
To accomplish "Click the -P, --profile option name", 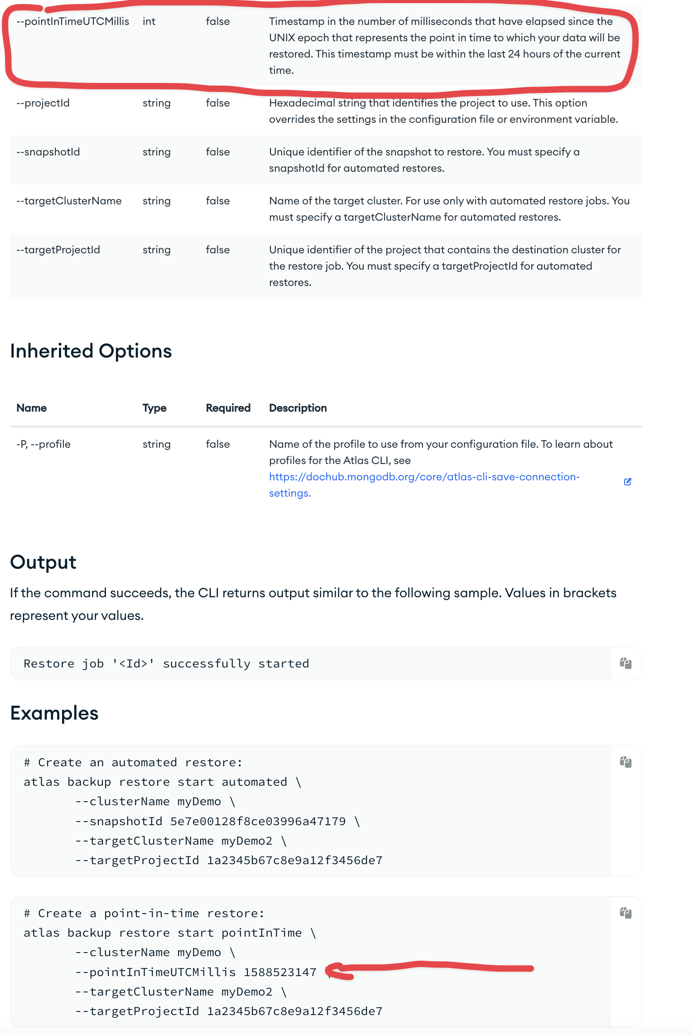I will [43, 445].
